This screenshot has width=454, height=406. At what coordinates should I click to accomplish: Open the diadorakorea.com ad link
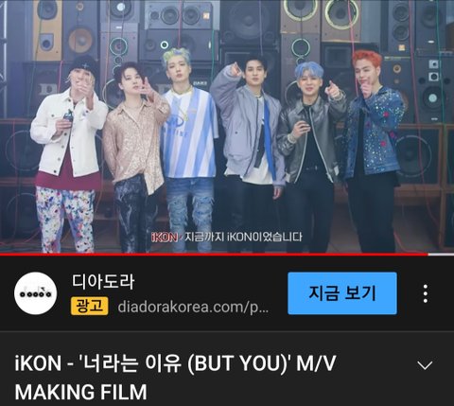[193, 307]
